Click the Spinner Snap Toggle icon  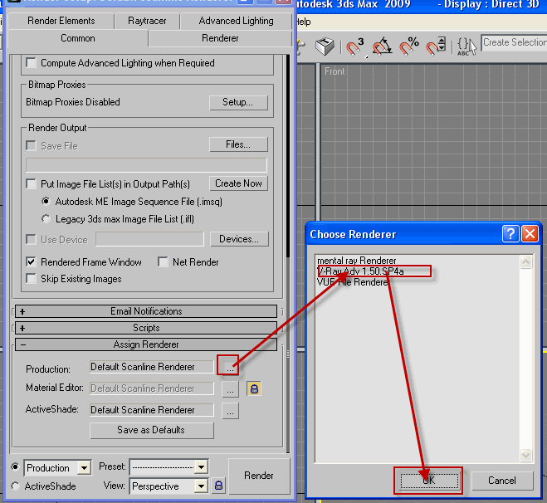coord(436,47)
